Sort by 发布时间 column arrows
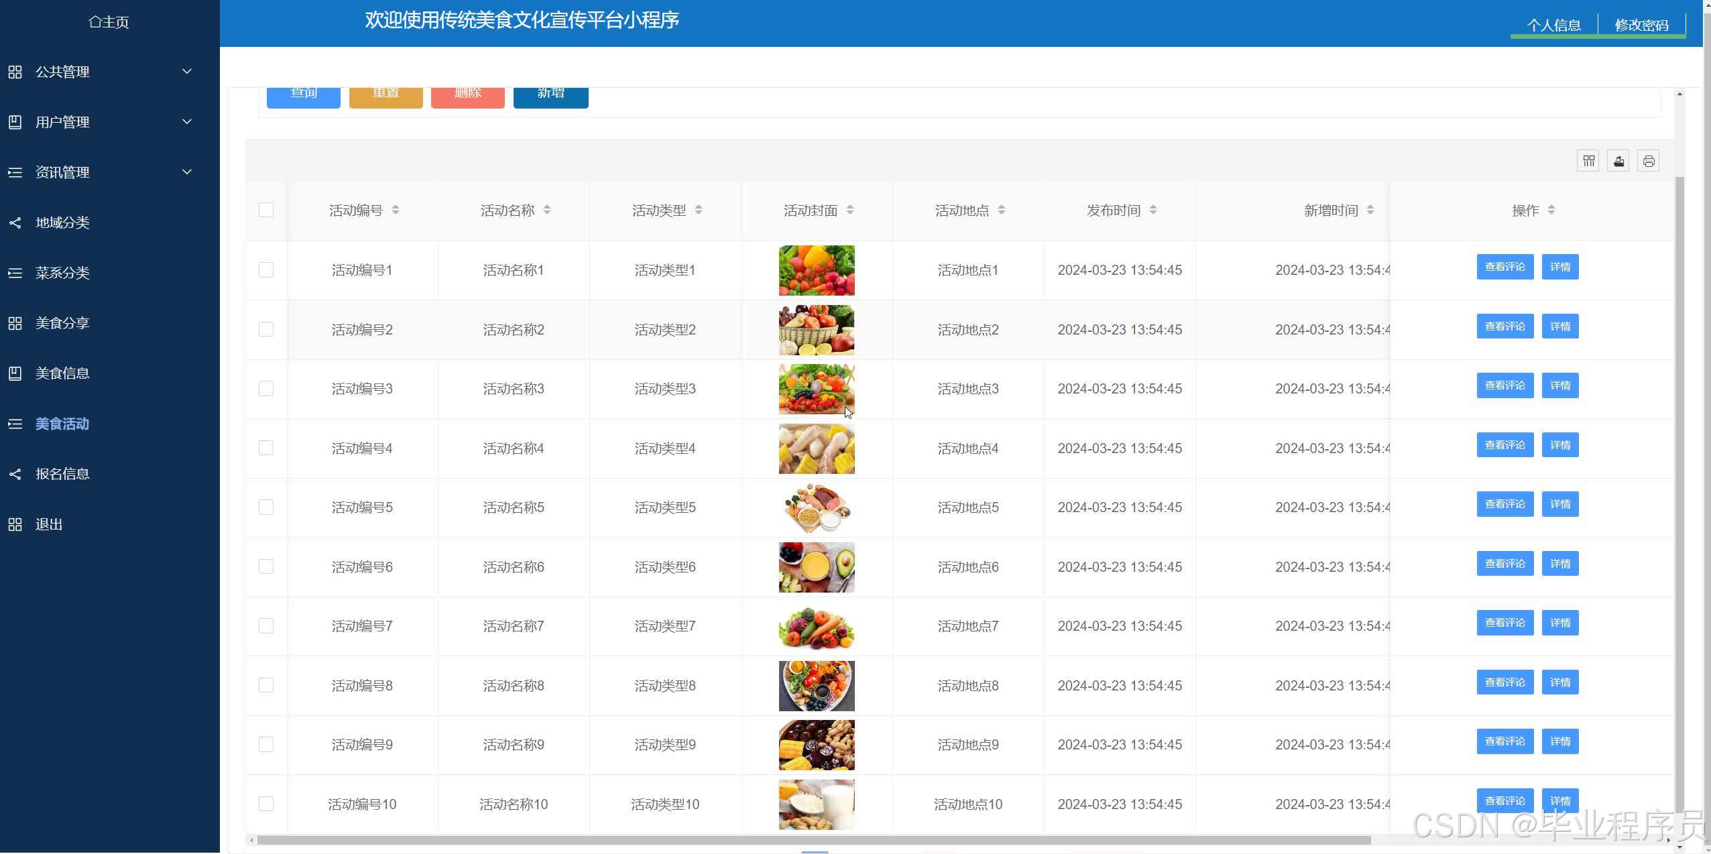Screen dimensions: 1711x854 click(x=1153, y=210)
